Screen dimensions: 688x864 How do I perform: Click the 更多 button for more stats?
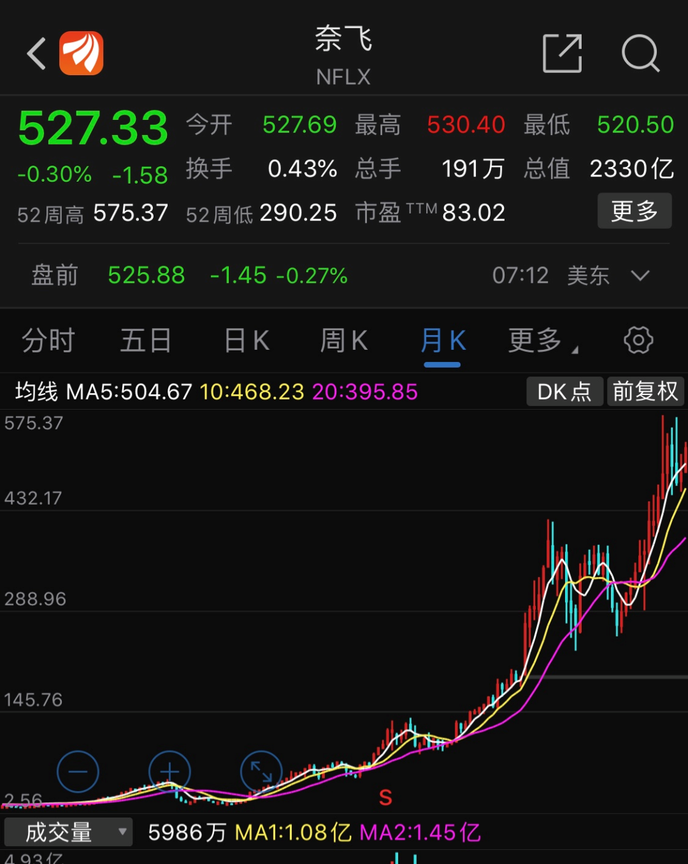(634, 211)
